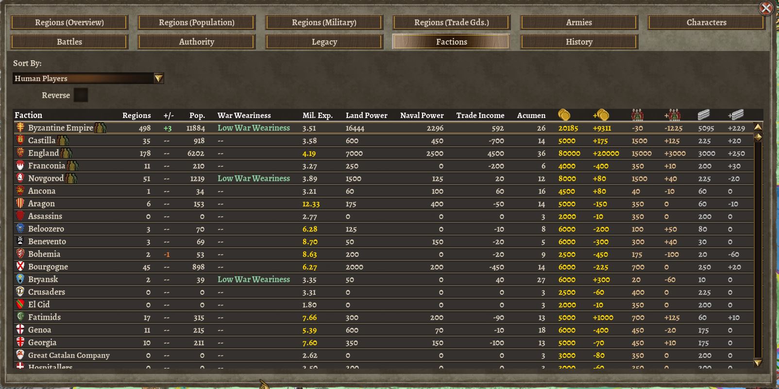Screen dimensions: 779x389
Task: Click the Land Power column header
Action: [x=367, y=116]
